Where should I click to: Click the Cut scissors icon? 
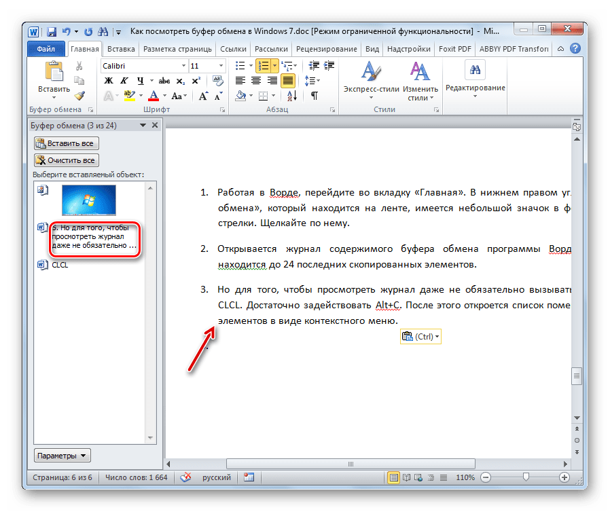[x=79, y=66]
